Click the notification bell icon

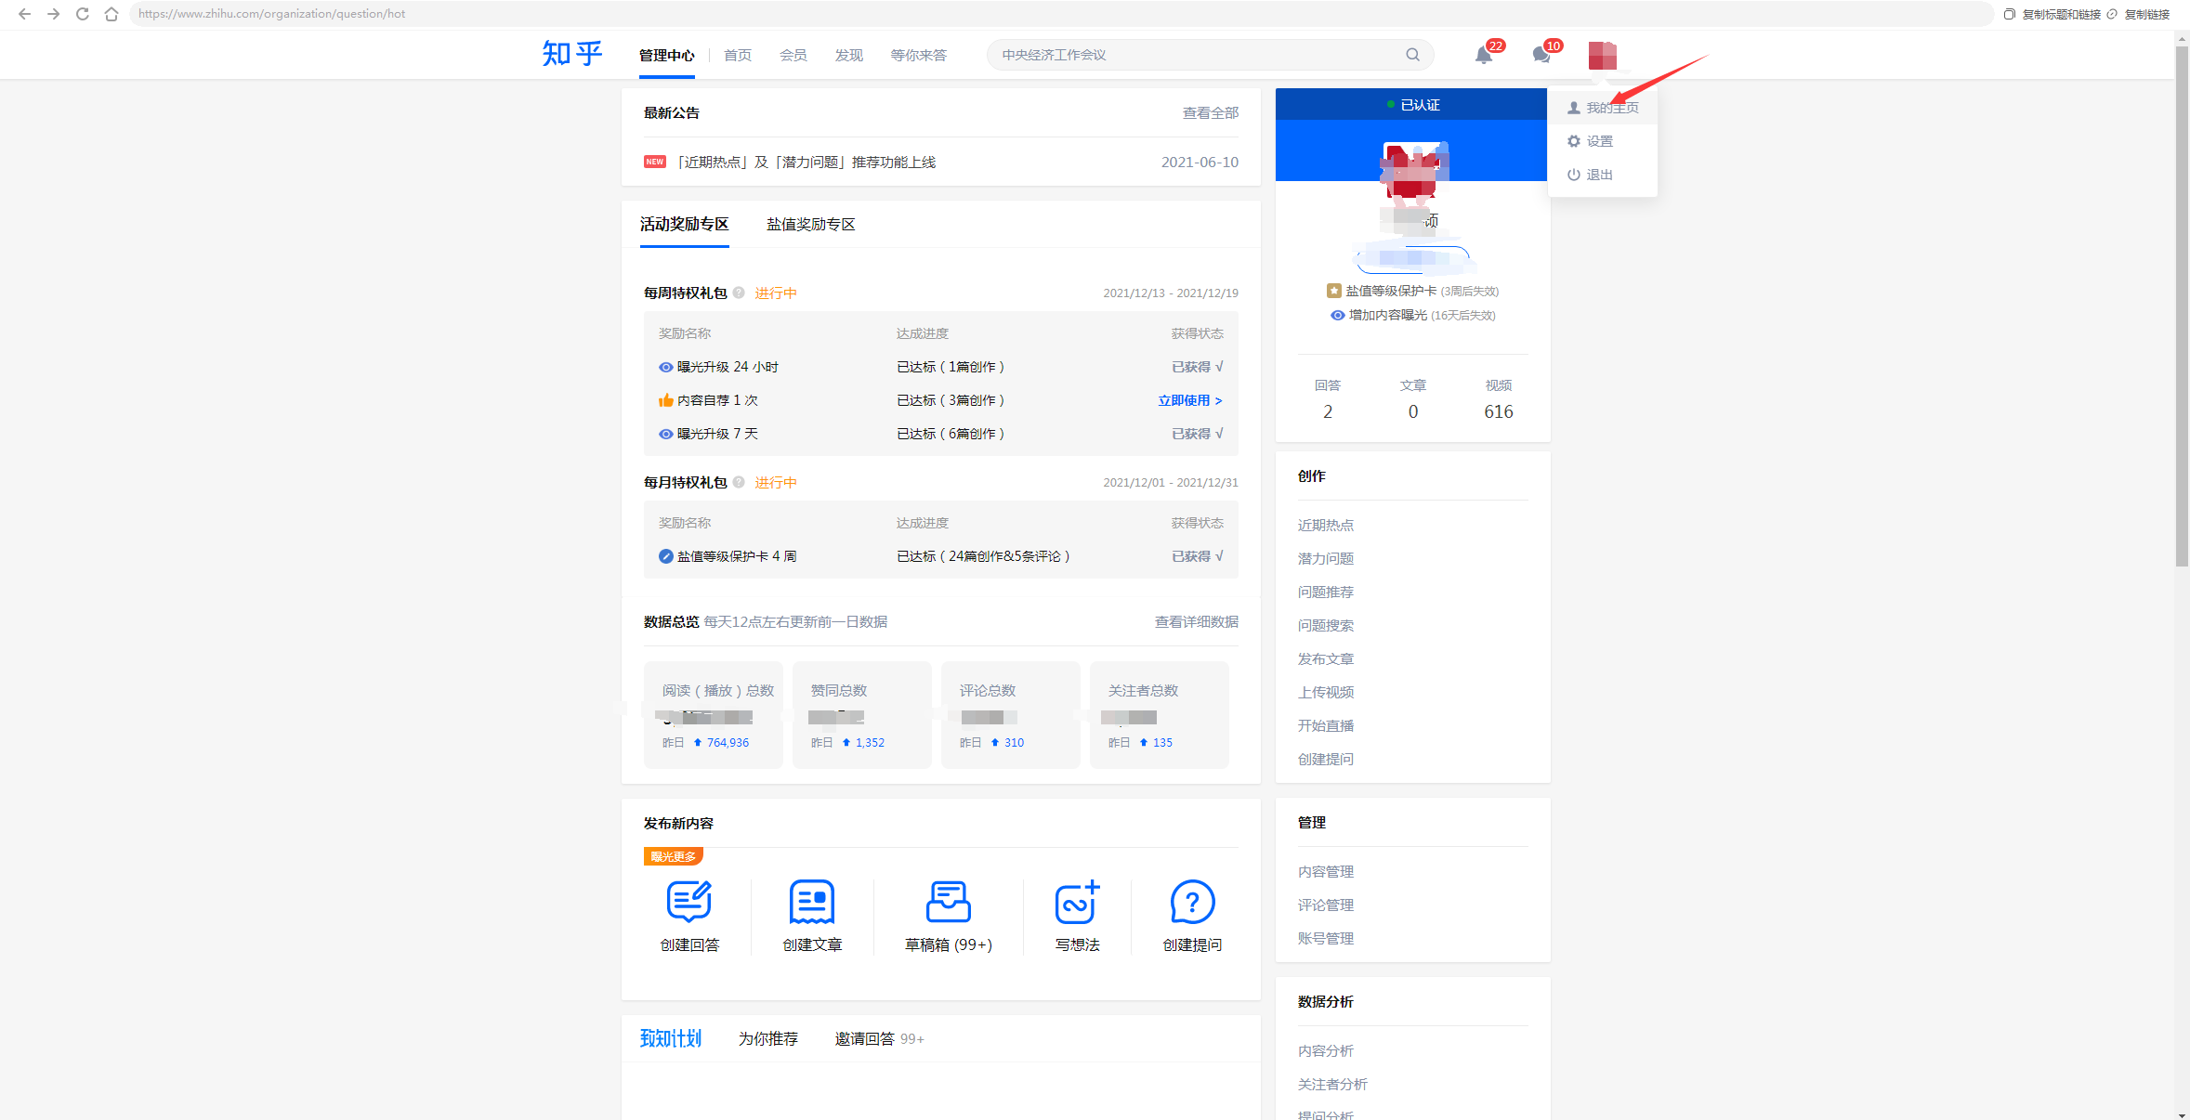(1483, 56)
